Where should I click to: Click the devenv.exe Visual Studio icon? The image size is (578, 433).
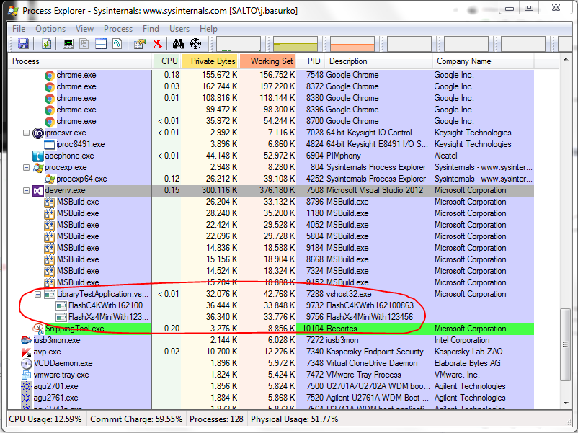[38, 190]
